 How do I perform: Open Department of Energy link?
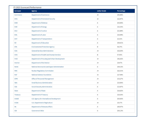(39, 27)
